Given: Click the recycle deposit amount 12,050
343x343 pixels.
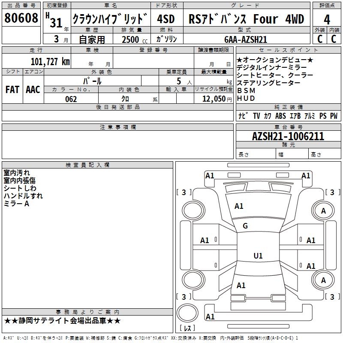Looking at the screenshot, I should tap(214, 99).
